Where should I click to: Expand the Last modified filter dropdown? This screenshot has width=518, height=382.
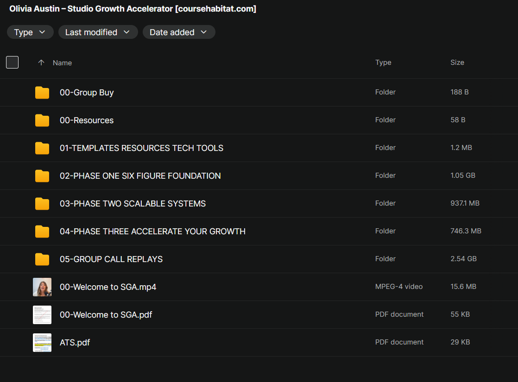(x=98, y=32)
